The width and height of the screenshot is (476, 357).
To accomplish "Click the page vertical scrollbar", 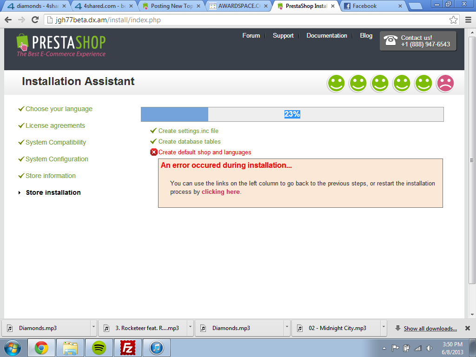I will pyautogui.click(x=472, y=160).
